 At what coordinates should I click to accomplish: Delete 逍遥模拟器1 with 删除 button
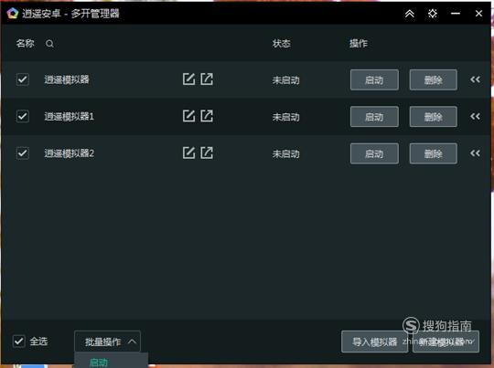[x=434, y=117]
